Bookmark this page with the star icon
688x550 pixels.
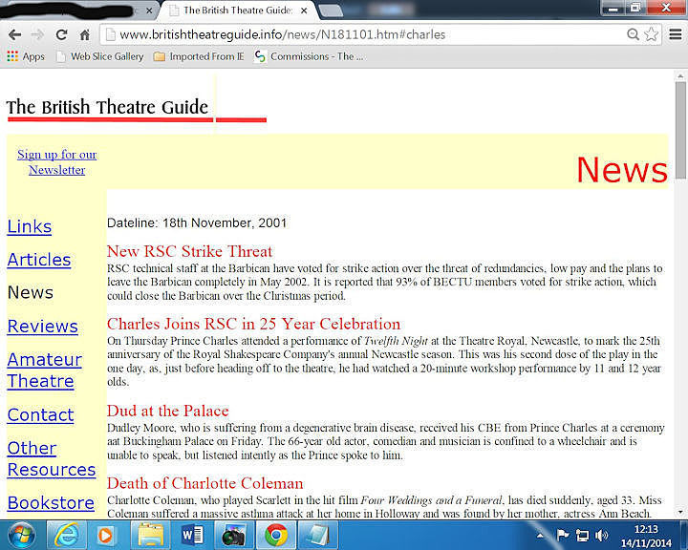pos(652,34)
